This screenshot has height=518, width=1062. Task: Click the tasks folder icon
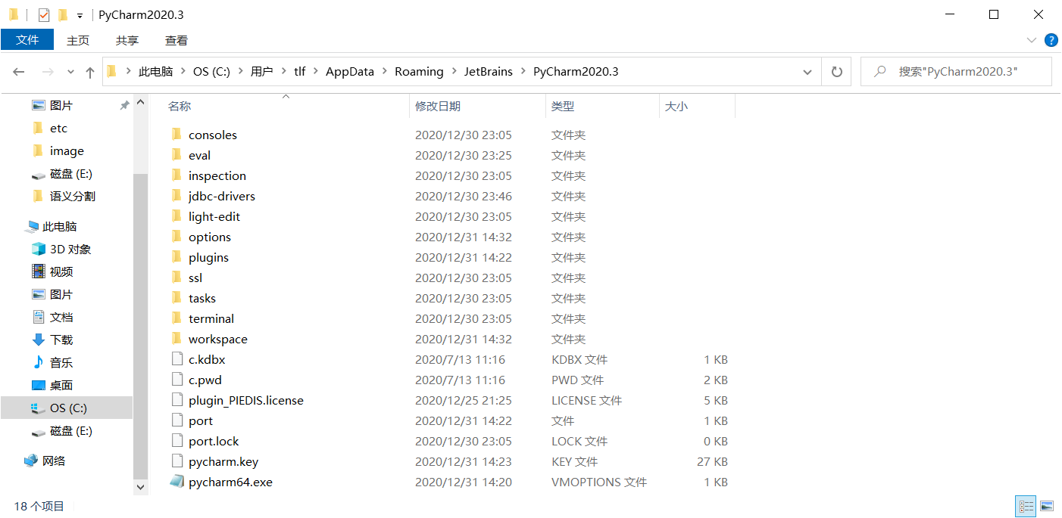(176, 298)
